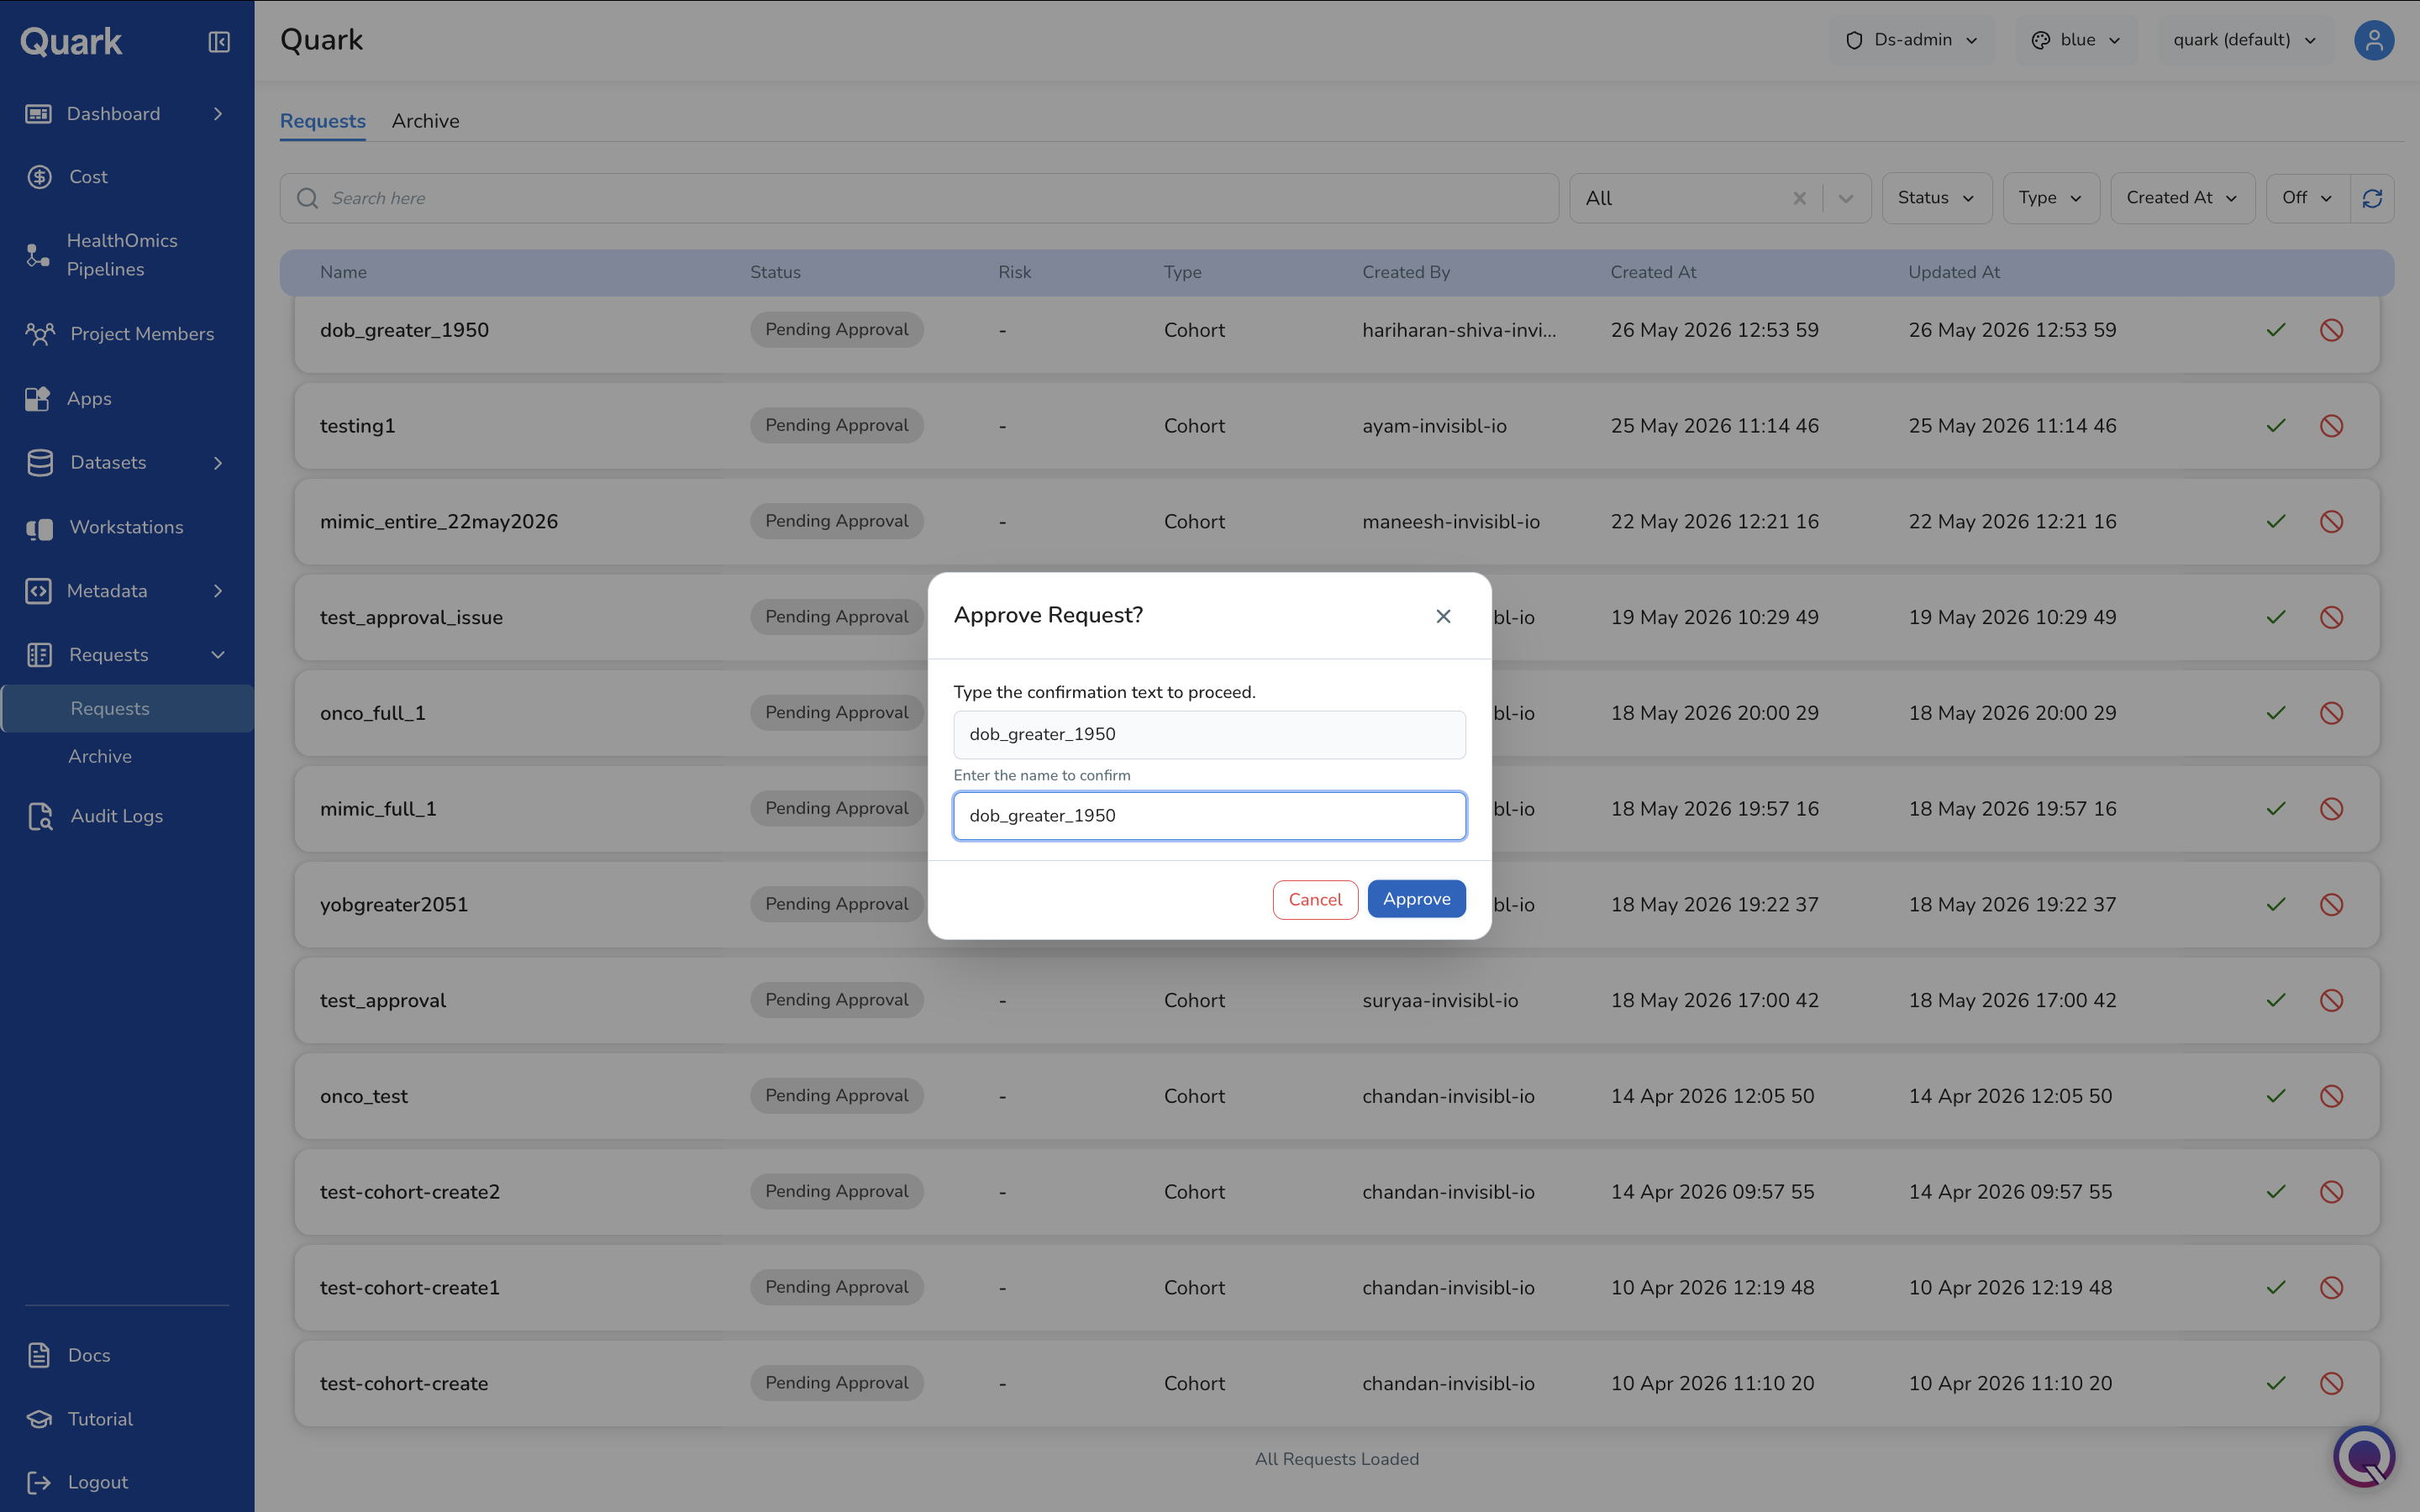Open the quark (default) project dropdown
This screenshot has width=2420, height=1512.
pyautogui.click(x=2245, y=40)
